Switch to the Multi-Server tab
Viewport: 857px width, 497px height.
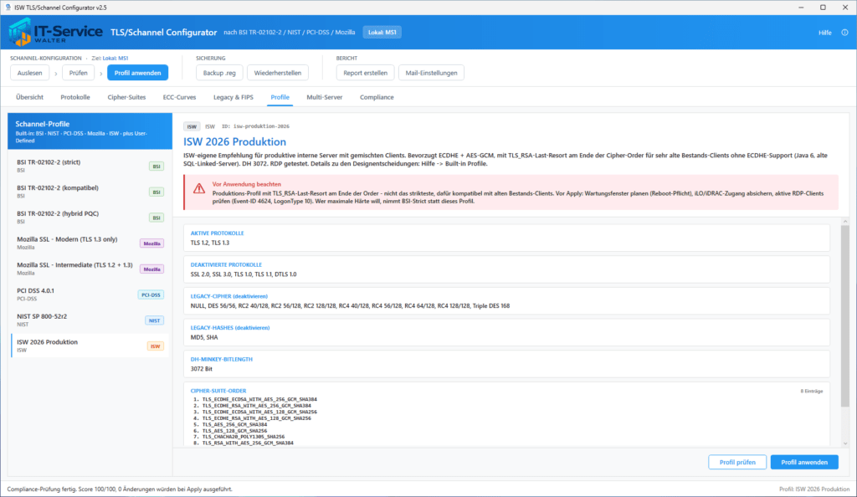pyautogui.click(x=325, y=97)
